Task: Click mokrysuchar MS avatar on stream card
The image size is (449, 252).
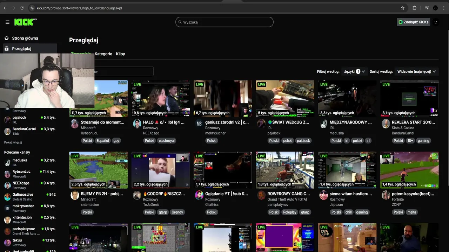Action: (199, 124)
